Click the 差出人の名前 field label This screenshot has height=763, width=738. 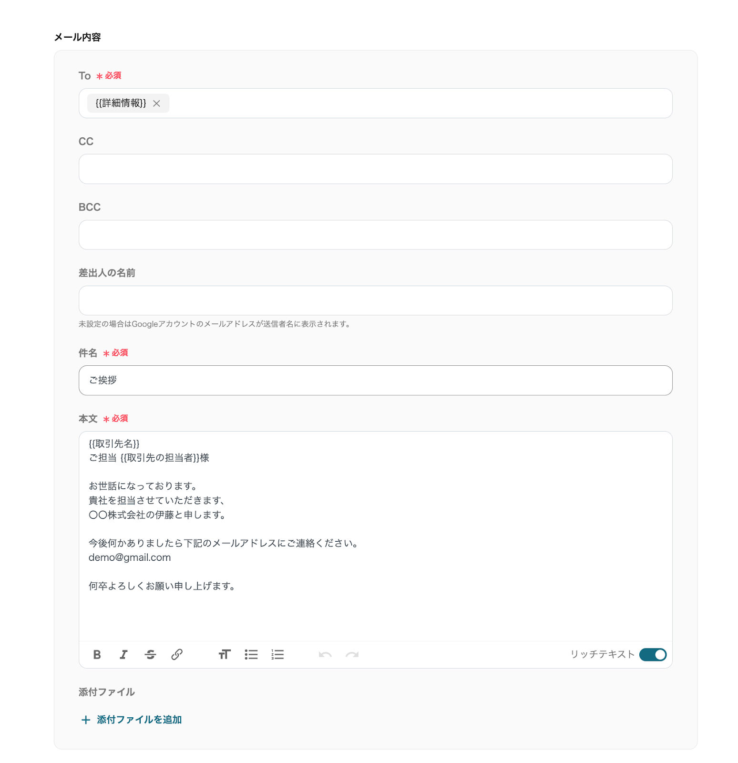tap(107, 273)
